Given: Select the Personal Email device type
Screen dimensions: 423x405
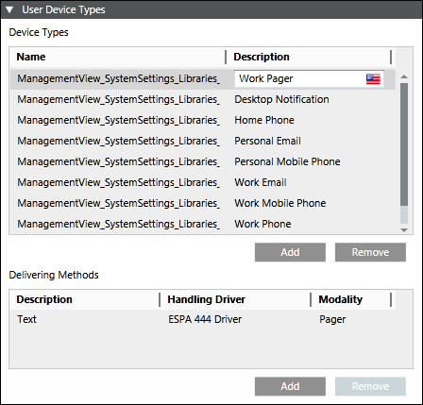Looking at the screenshot, I should click(203, 141).
